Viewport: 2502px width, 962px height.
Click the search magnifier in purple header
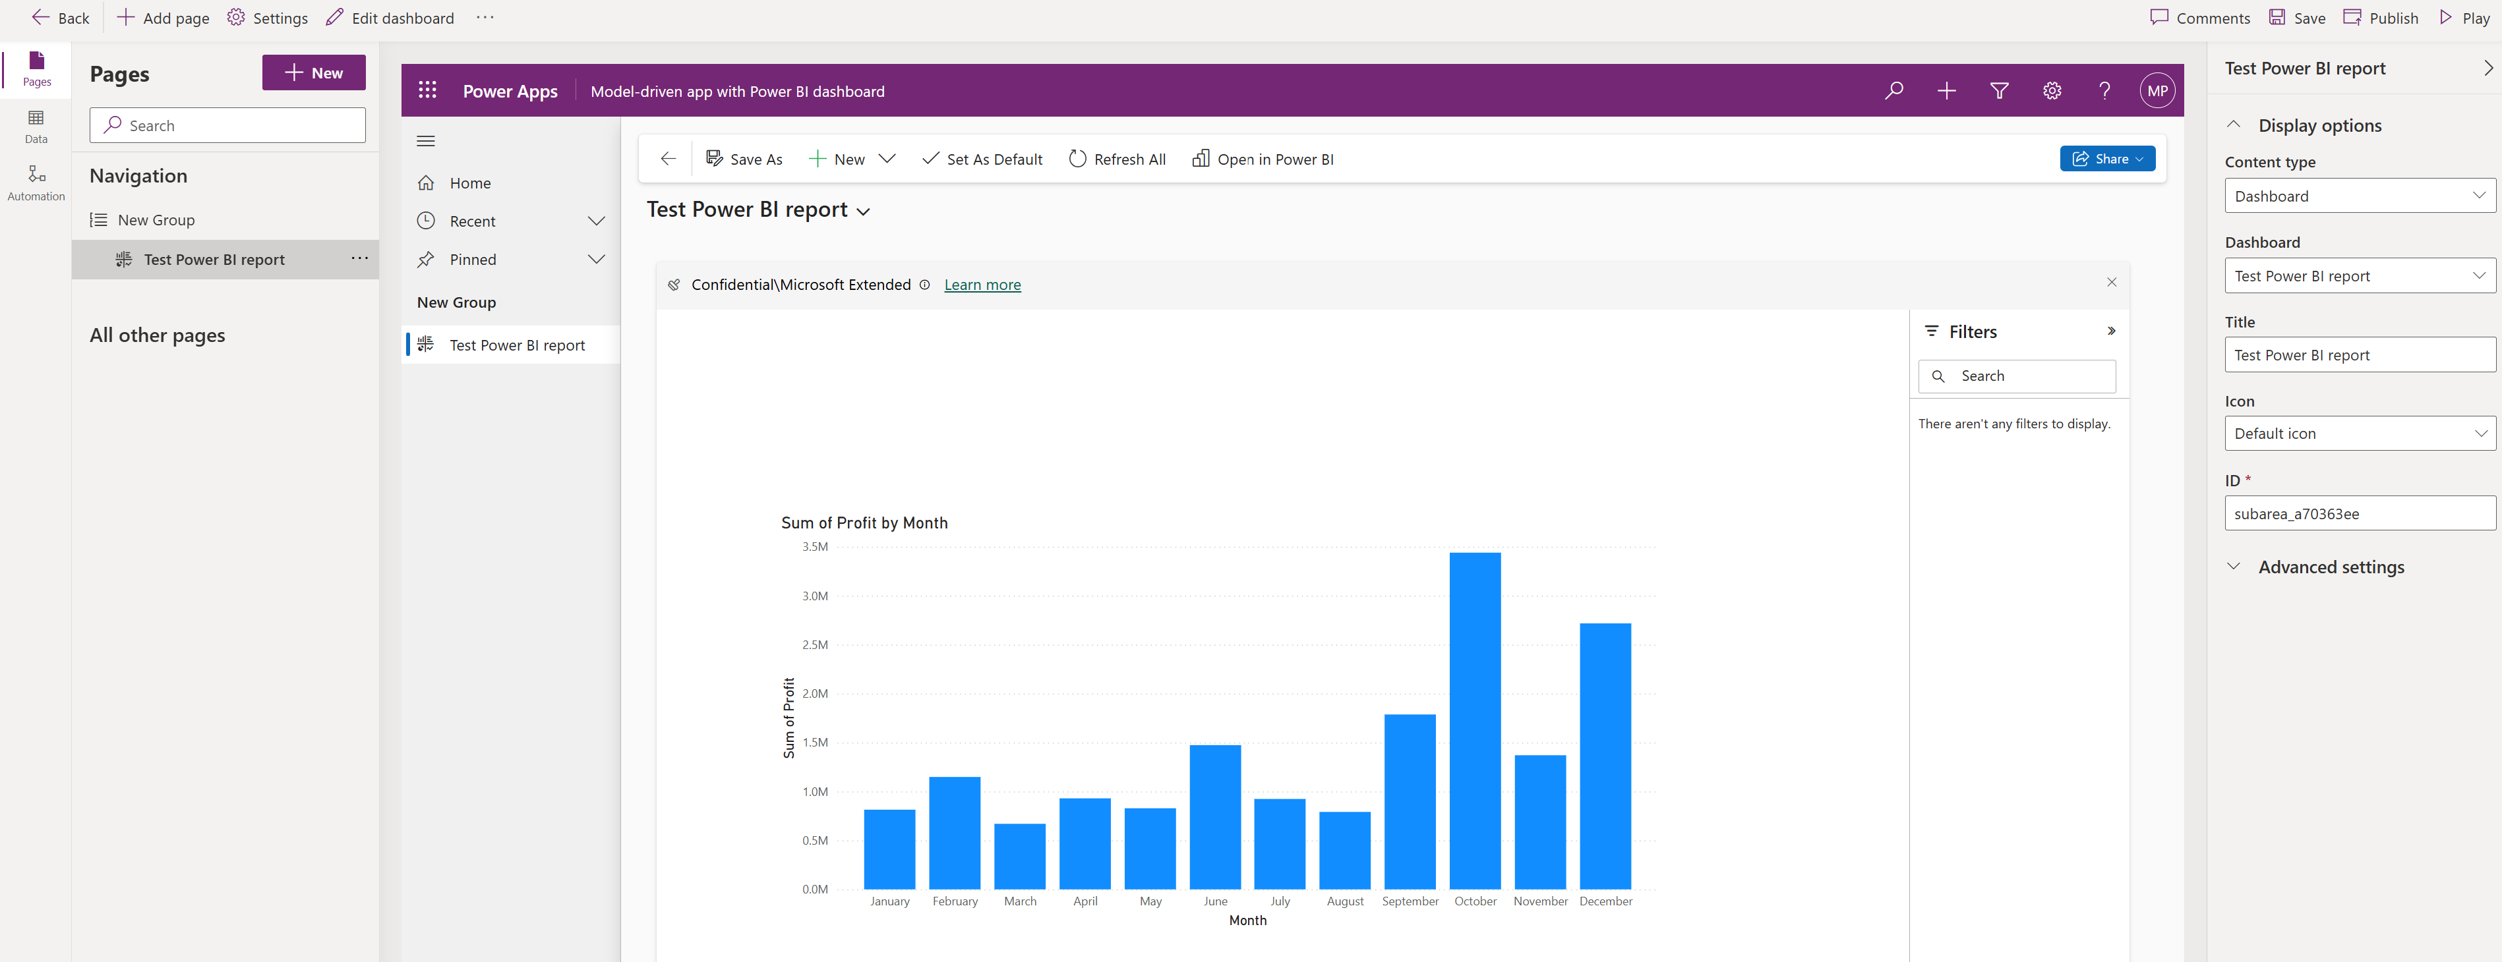click(1893, 90)
